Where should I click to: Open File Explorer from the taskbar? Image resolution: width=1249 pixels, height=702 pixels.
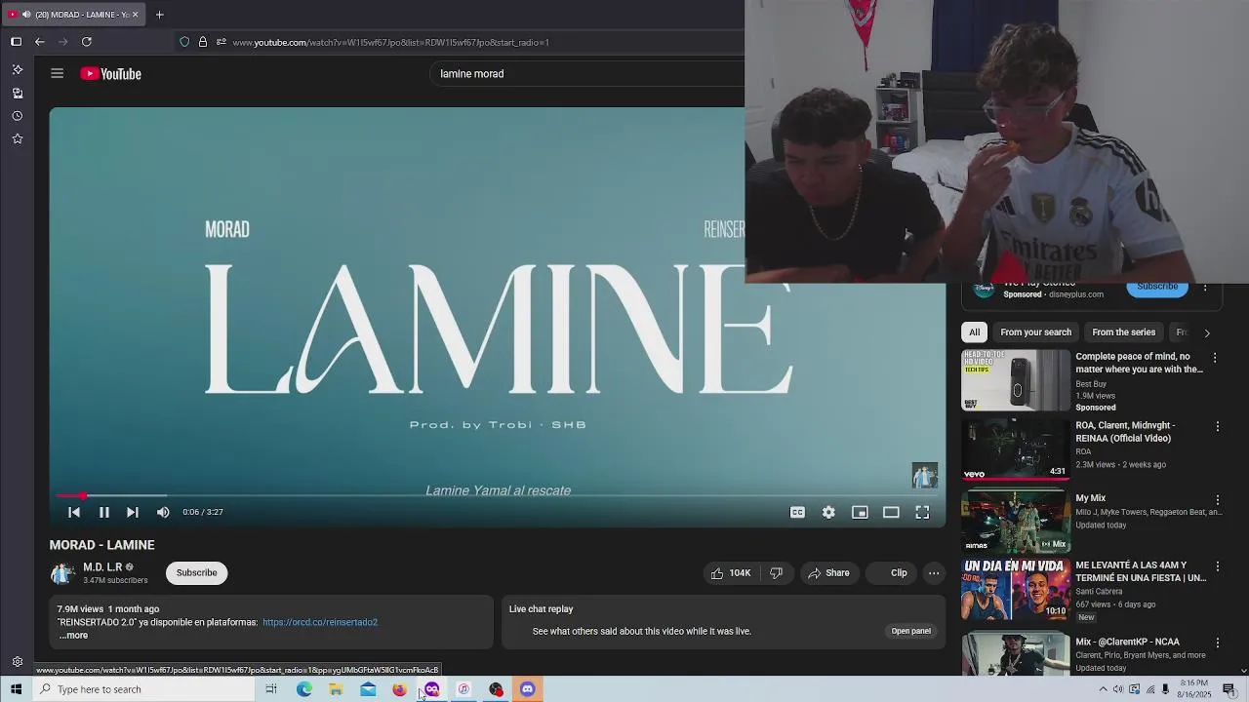pyautogui.click(x=336, y=689)
